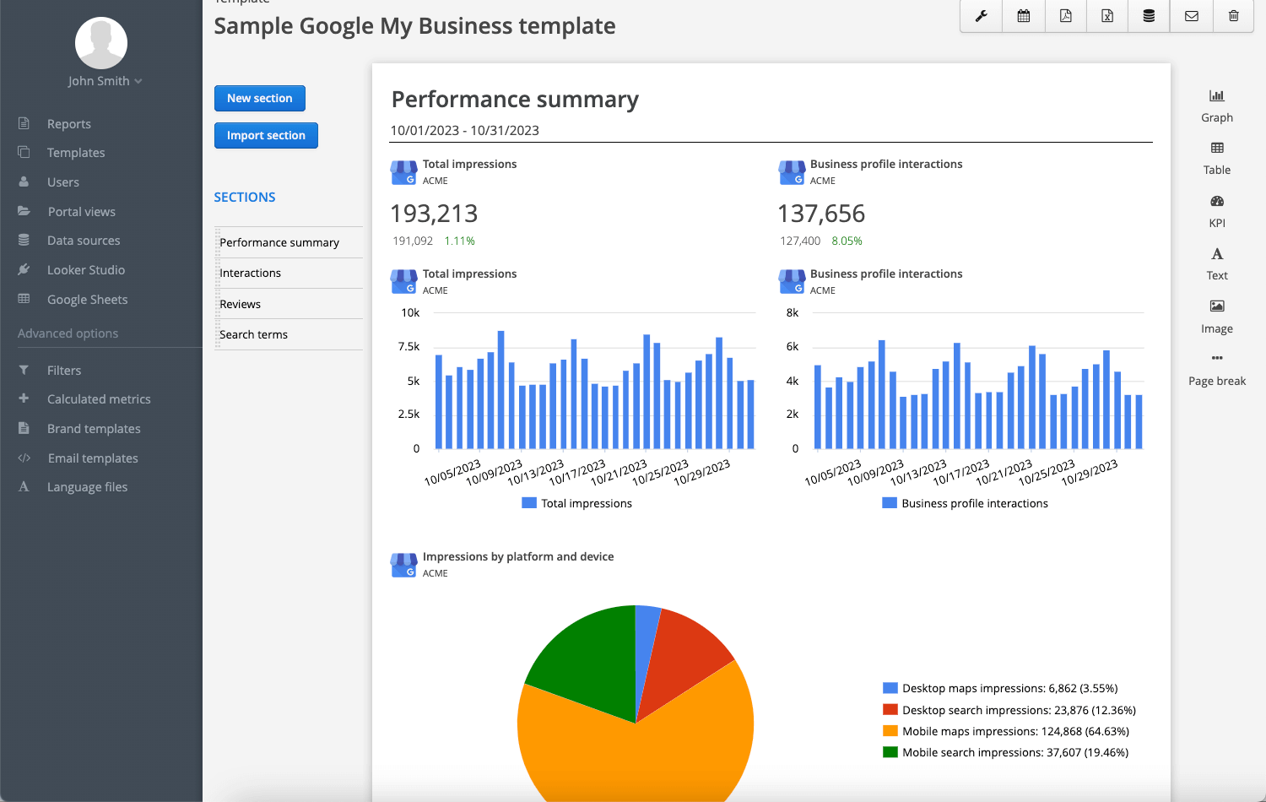Click the Import section button
The width and height of the screenshot is (1266, 802).
[x=266, y=135]
